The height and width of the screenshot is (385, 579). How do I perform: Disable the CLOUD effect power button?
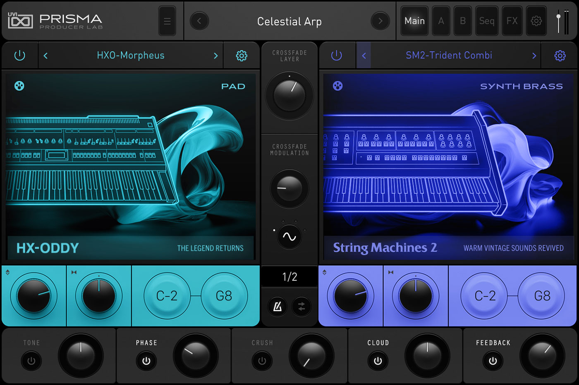(x=378, y=361)
